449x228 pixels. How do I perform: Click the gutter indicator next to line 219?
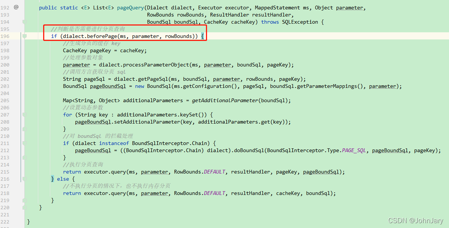(x=24, y=200)
